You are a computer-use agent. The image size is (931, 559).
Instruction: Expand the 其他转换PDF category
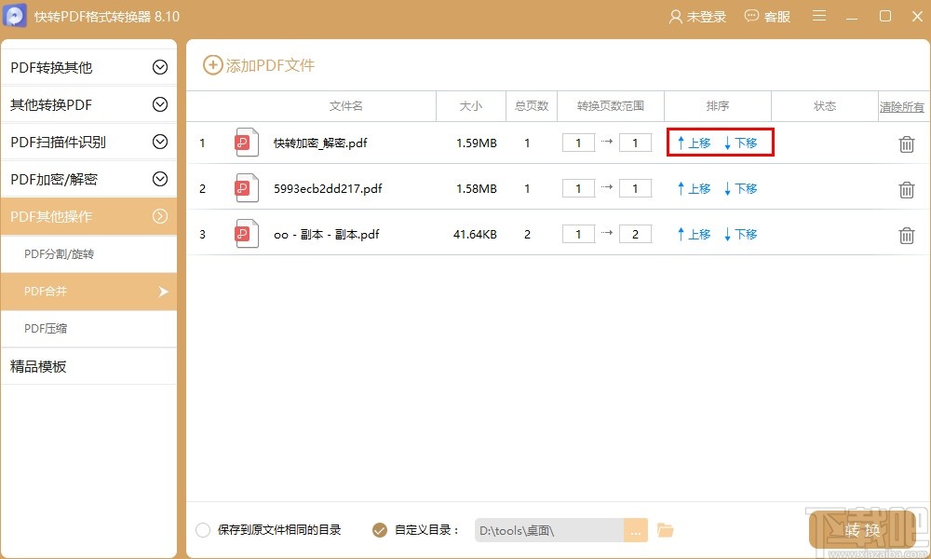point(89,104)
